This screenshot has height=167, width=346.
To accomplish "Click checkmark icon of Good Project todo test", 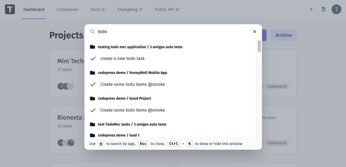I will [93, 110].
